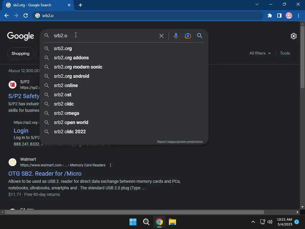
Task: Open the Chrome three-dot menu
Action: (x=298, y=16)
